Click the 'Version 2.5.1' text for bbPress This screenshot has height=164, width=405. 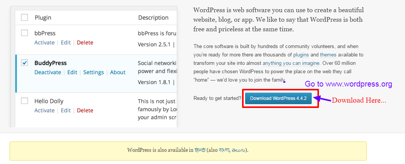pos(154,45)
